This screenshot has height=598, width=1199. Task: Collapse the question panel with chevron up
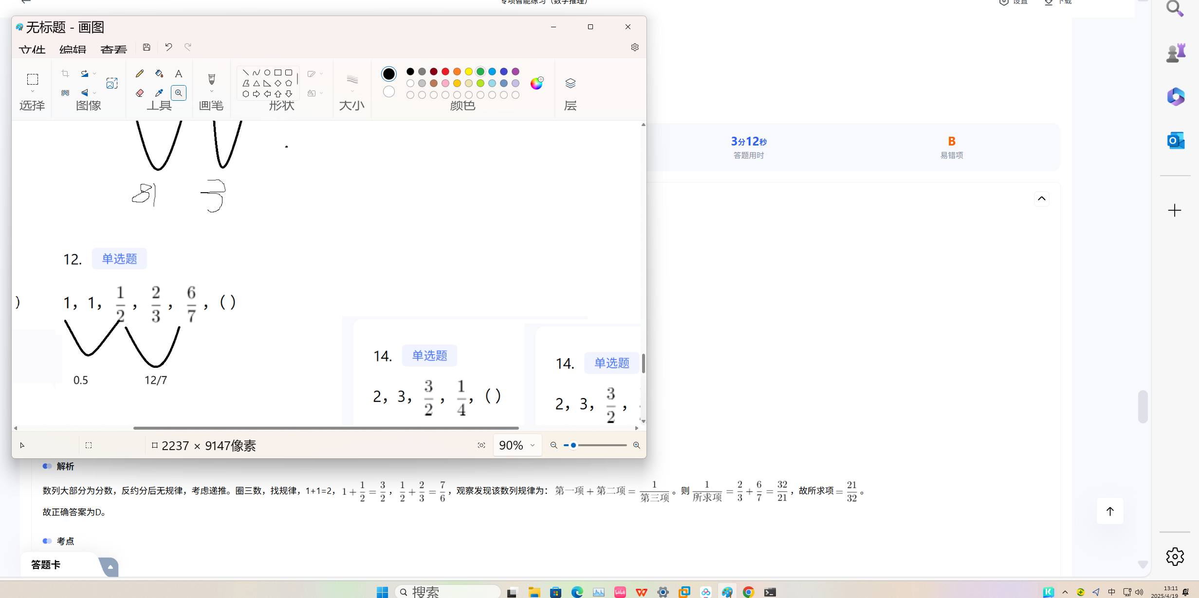pos(1041,199)
